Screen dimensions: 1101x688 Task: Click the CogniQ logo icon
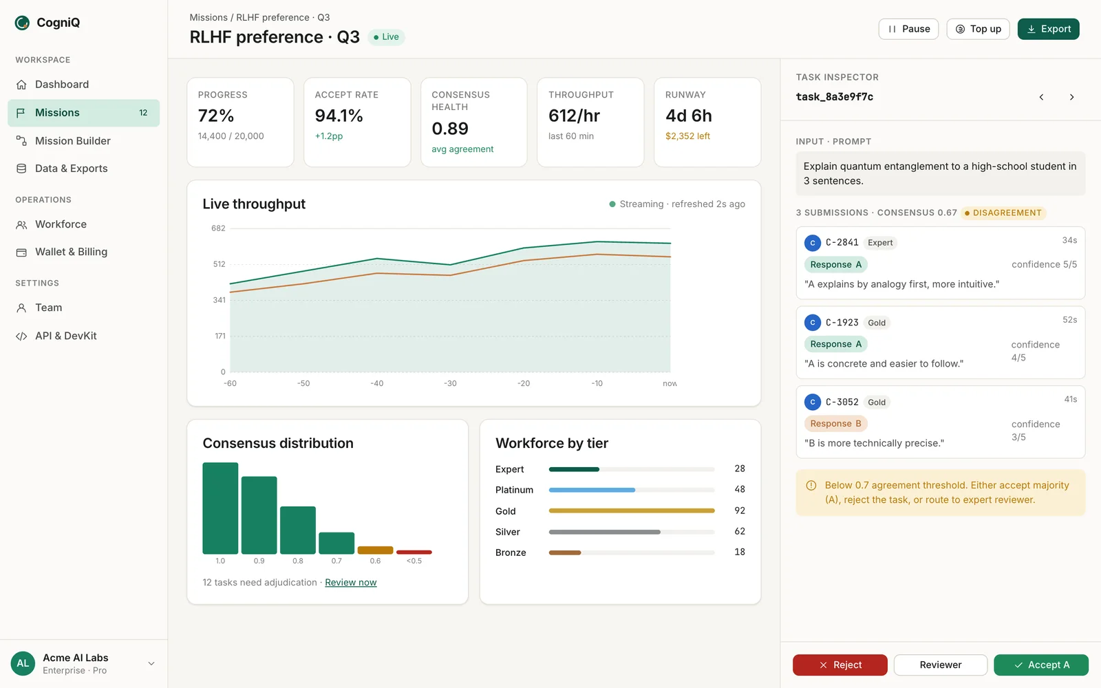coord(22,23)
